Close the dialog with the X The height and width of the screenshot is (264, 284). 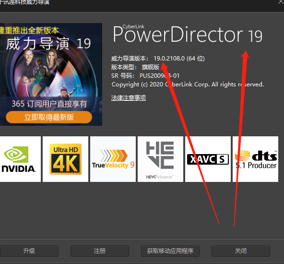click(x=281, y=2)
